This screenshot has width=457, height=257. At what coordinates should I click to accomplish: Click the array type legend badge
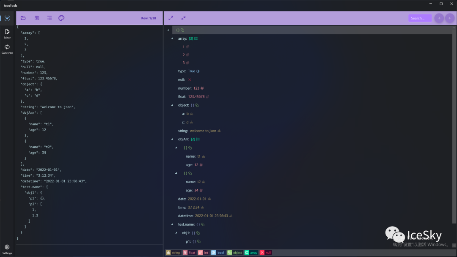coord(251,253)
